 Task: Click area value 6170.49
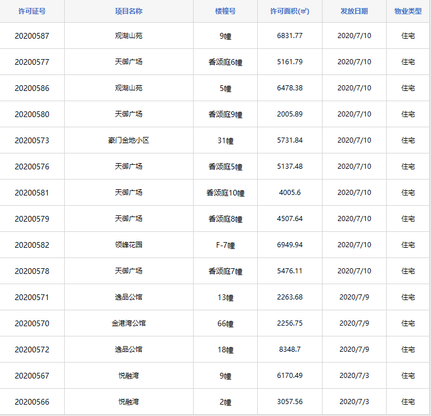coord(290,376)
